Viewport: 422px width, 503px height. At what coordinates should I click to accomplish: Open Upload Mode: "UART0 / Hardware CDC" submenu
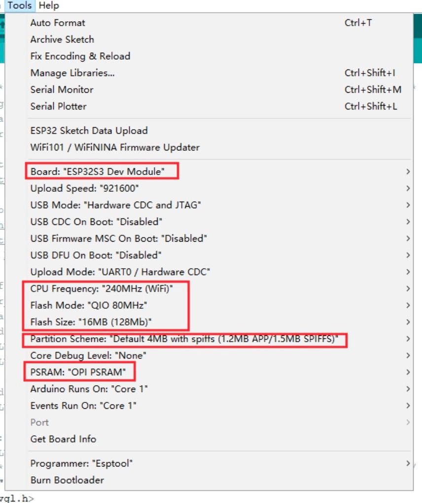click(209, 272)
